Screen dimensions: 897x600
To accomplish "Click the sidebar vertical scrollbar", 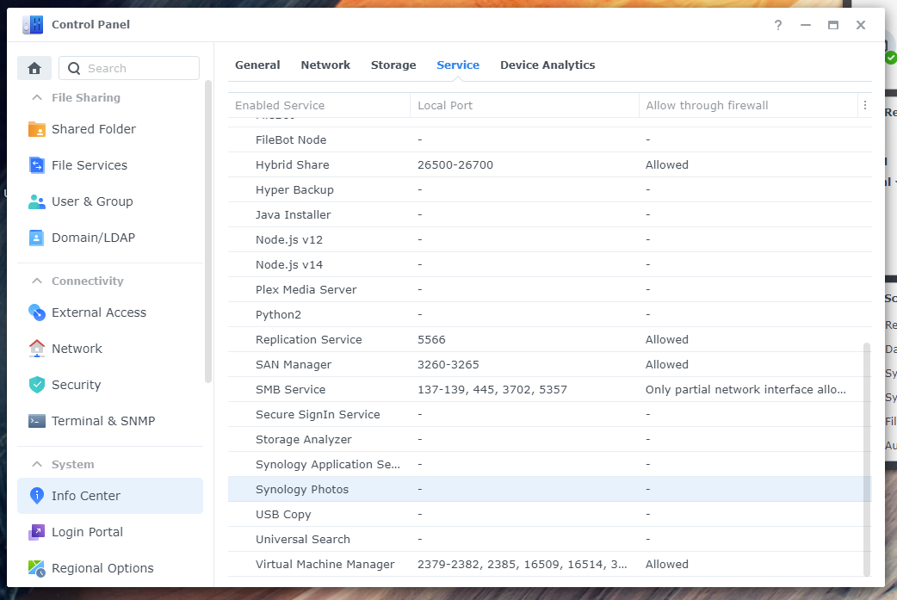I will tap(208, 232).
